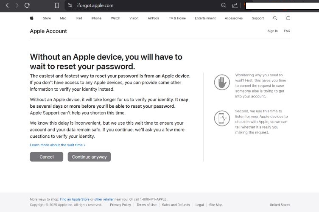Click the zoom out magnifier icon in the address bar
Screen dimensions: 319x212
224,6
